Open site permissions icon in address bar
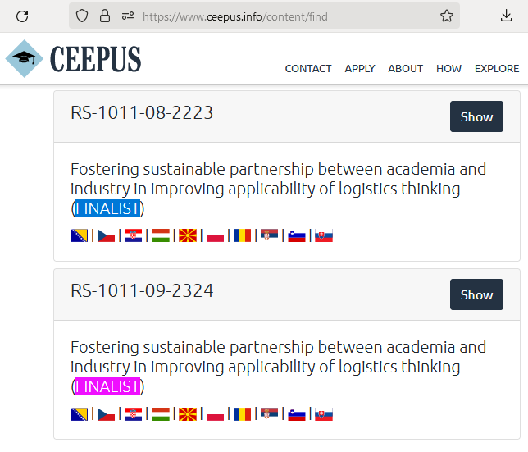This screenshot has height=452, width=528. click(x=127, y=16)
